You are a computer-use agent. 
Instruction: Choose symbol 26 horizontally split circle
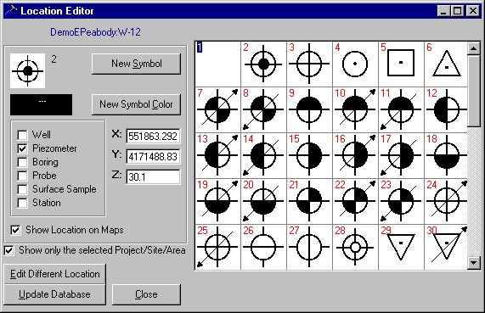[x=264, y=247]
